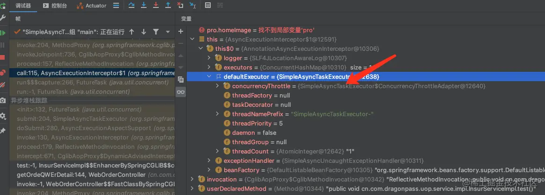The height and width of the screenshot is (195, 545).
Task: Expand the executors ConcurrentHashMap node
Action: point(209,68)
